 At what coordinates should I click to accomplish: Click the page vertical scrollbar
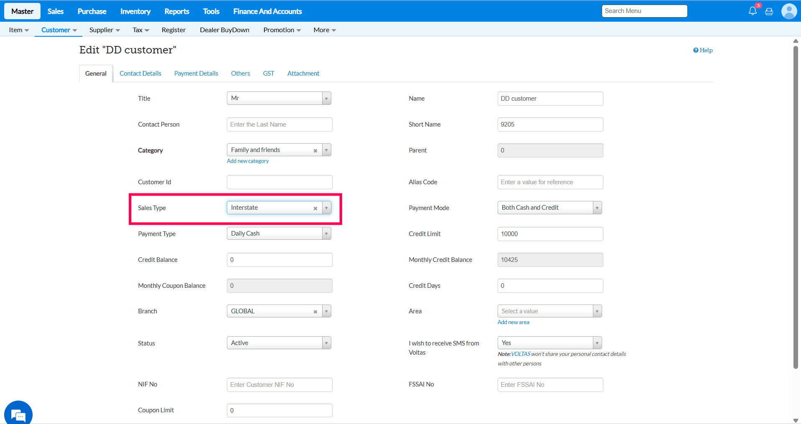[x=796, y=209]
